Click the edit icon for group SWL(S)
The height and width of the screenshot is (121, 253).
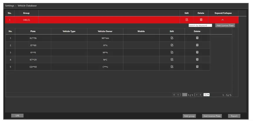[187, 20]
